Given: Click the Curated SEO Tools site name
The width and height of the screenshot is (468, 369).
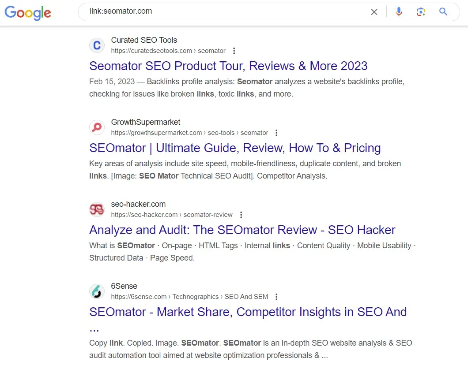Looking at the screenshot, I should pos(144,40).
